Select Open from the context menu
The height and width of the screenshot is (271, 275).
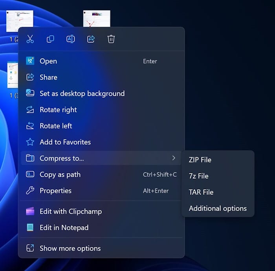click(x=48, y=61)
